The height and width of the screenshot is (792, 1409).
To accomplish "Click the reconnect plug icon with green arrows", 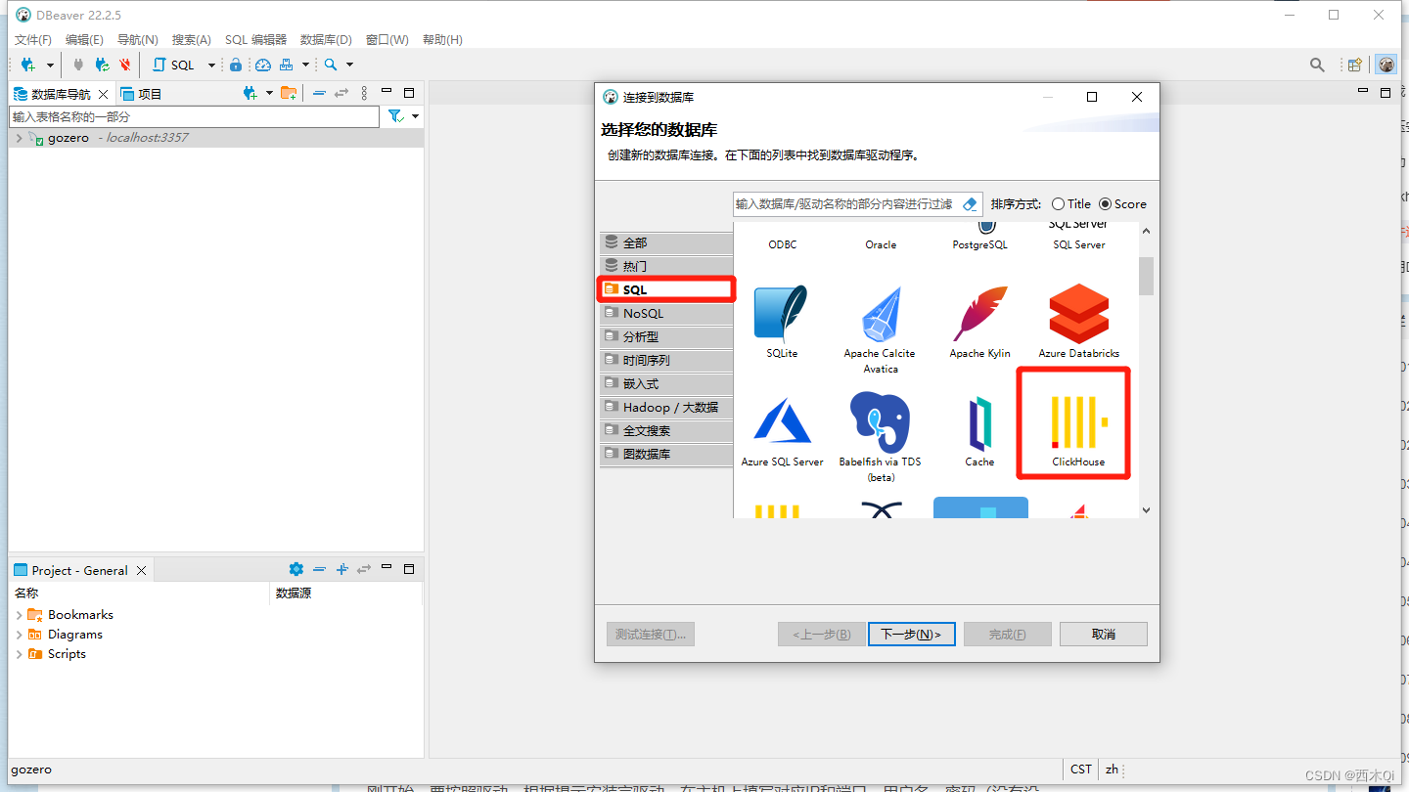I will [x=102, y=65].
